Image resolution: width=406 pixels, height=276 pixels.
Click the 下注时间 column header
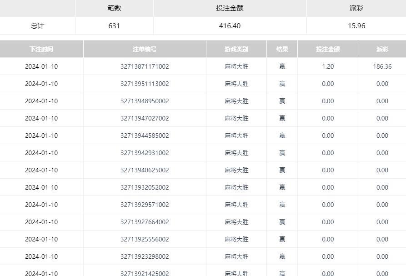tap(41, 49)
